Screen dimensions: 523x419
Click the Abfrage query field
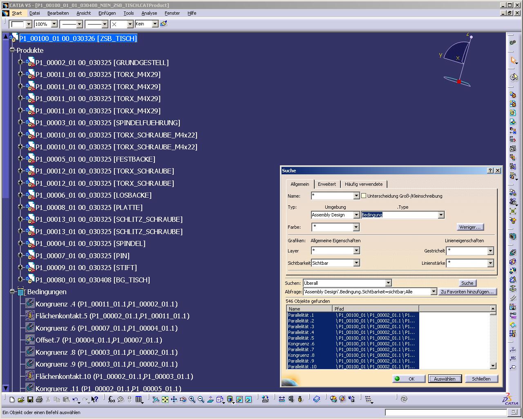point(367,291)
